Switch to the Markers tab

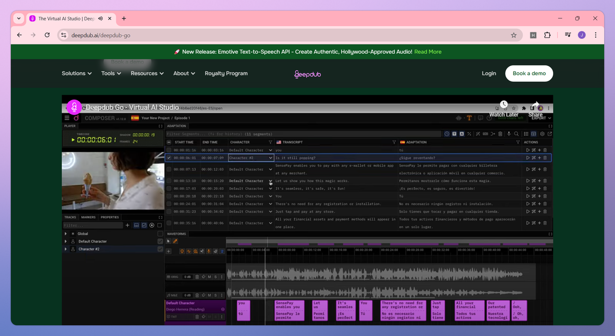(88, 217)
